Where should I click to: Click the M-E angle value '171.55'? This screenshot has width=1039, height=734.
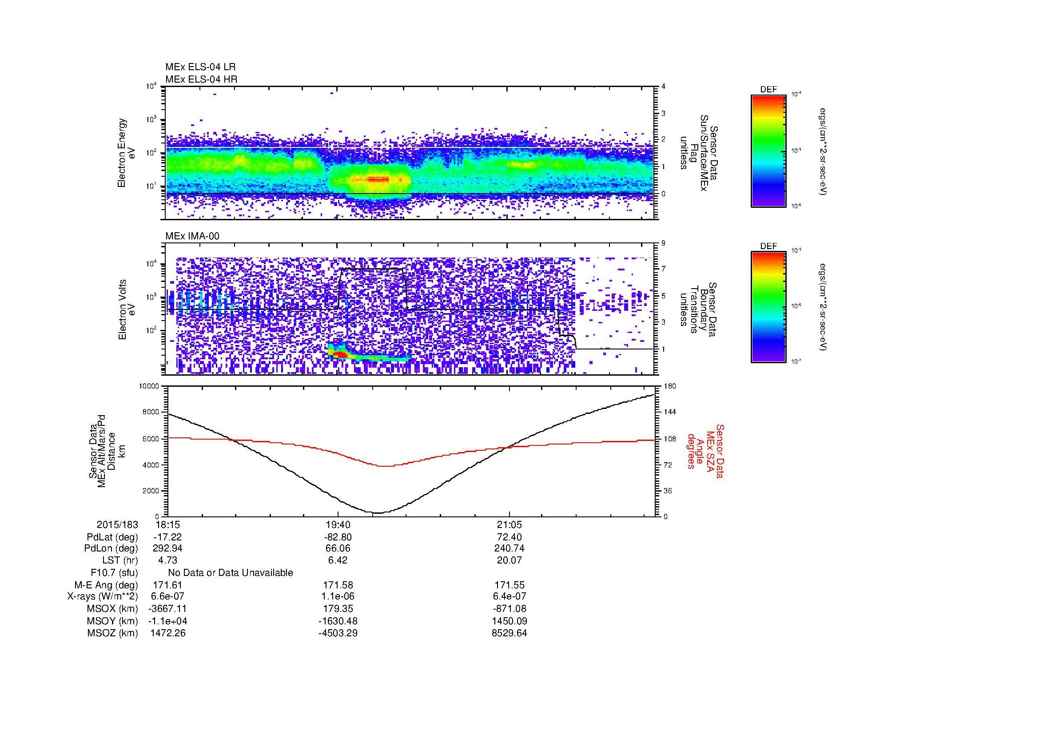(510, 585)
